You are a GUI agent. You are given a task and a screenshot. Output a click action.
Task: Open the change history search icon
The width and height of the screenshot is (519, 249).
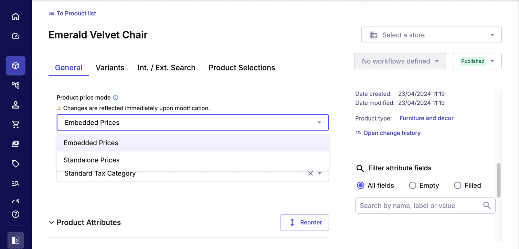click(358, 133)
